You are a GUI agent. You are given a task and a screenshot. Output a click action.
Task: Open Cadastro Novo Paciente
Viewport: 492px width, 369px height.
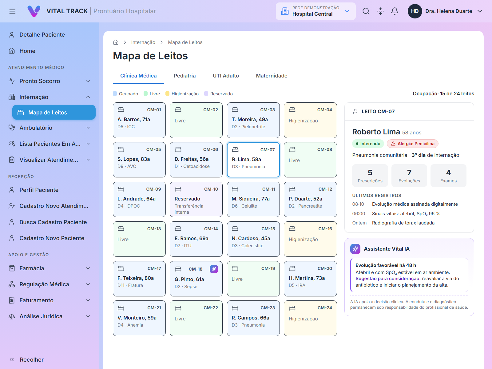[50, 238]
